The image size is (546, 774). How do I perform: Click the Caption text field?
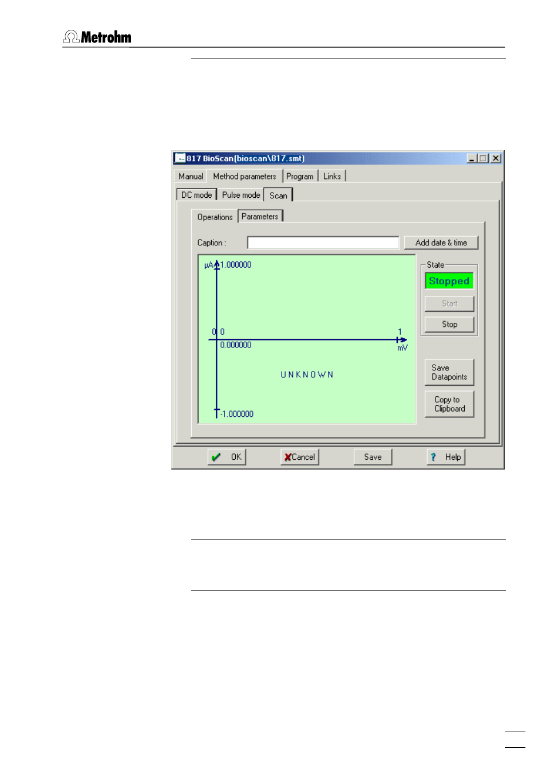coord(323,243)
